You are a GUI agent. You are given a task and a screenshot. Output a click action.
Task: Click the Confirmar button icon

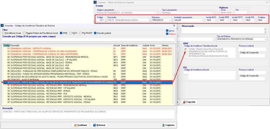75,125
